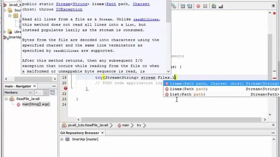This screenshot has height=157, width=280.
Task: Click java8_tuto.ReadFile_Java8 in the breadcrumb
Action: 88,125
